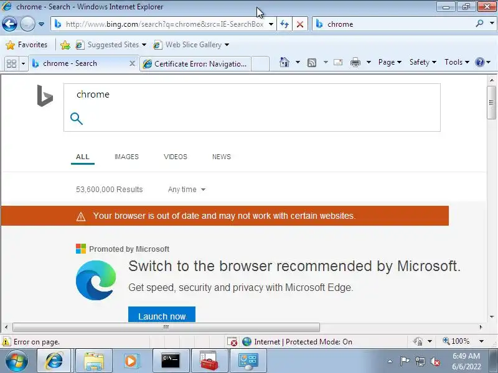
Task: Open Windows Explorer folder taskbar icon
Action: [x=94, y=361]
